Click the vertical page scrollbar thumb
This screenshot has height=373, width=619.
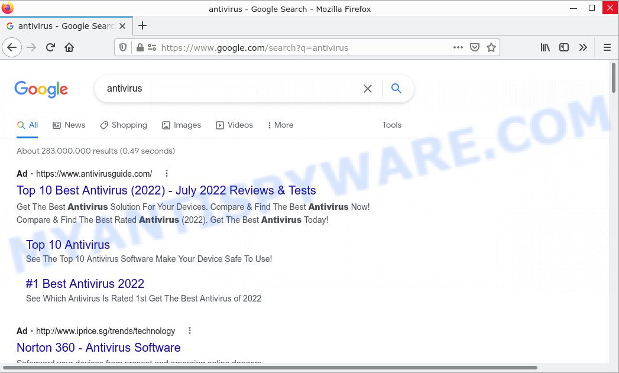pyautogui.click(x=614, y=77)
